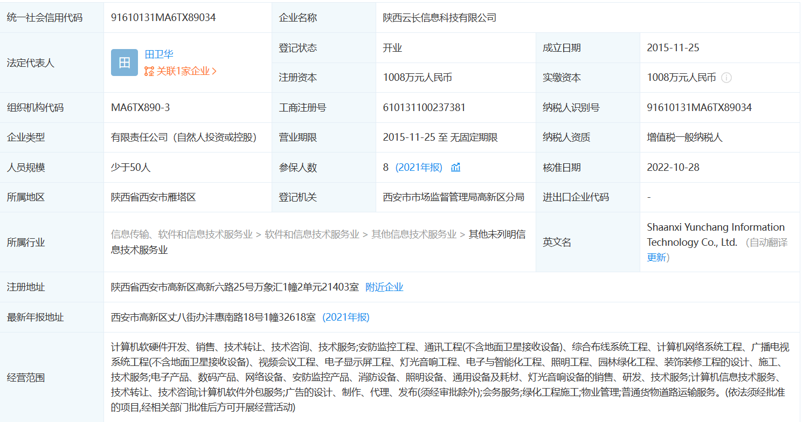Click the 实缴资本 label cell

(588, 78)
